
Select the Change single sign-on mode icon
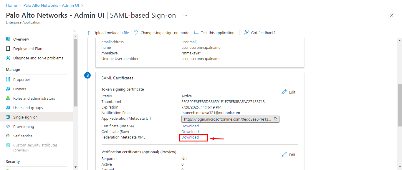coord(135,32)
